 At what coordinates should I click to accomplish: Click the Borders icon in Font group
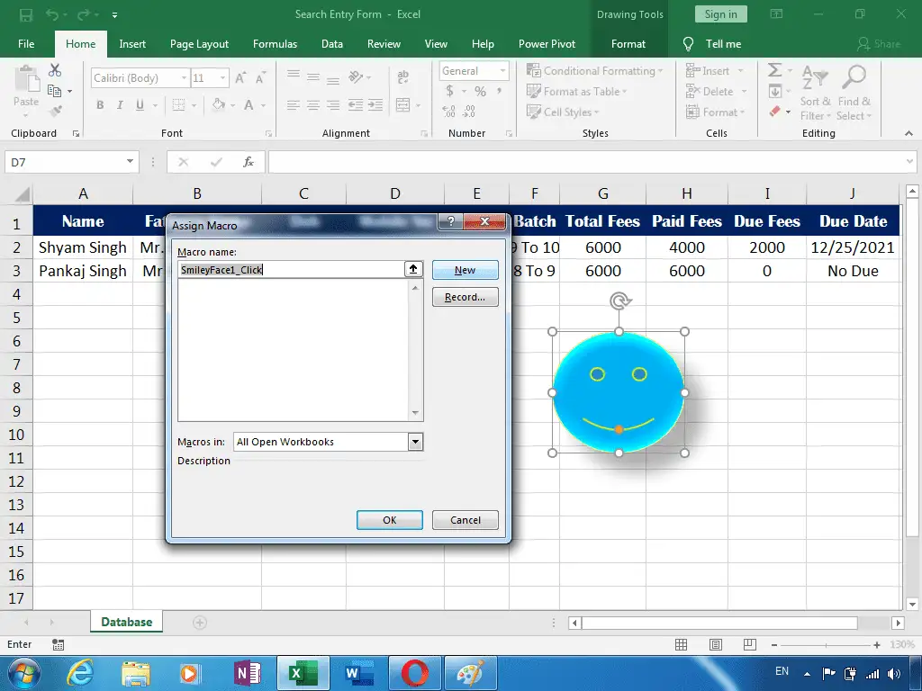[x=179, y=105]
